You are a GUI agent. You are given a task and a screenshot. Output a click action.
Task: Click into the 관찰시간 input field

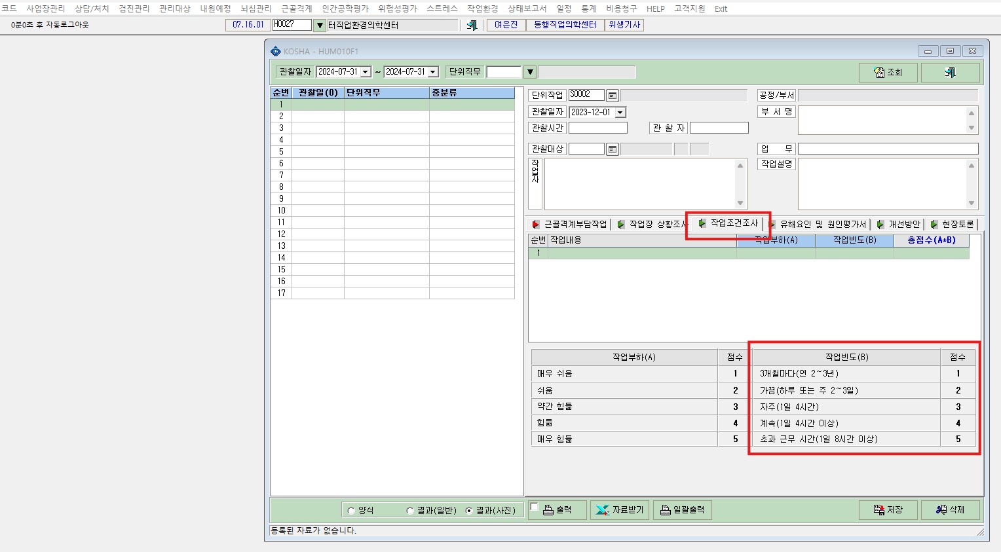597,128
